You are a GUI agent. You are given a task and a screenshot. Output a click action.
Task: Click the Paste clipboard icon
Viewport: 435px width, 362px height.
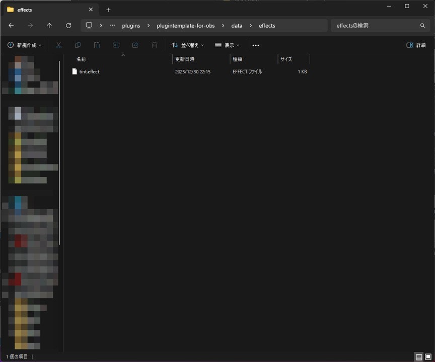(97, 45)
